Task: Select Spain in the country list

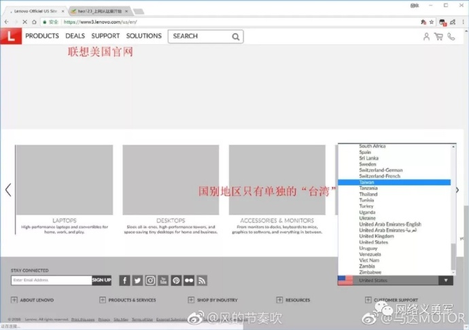Action: point(394,152)
